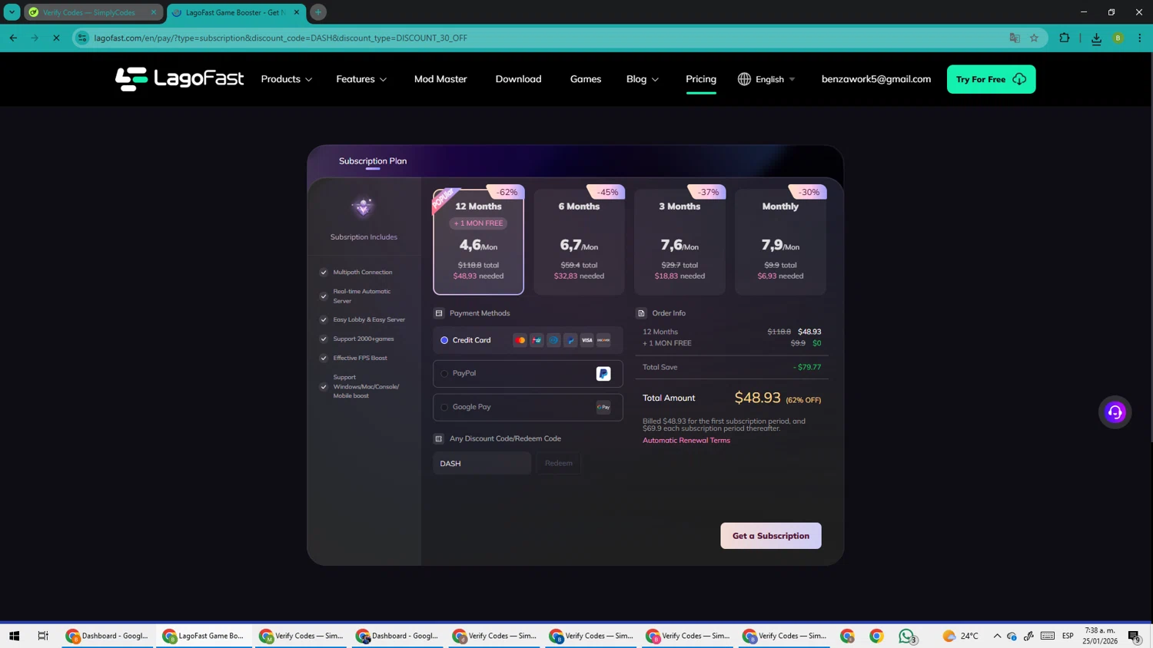Open WhatsApp from the taskbar

coord(907,636)
